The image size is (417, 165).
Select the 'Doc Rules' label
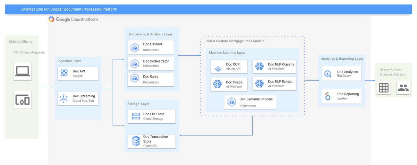tap(150, 76)
